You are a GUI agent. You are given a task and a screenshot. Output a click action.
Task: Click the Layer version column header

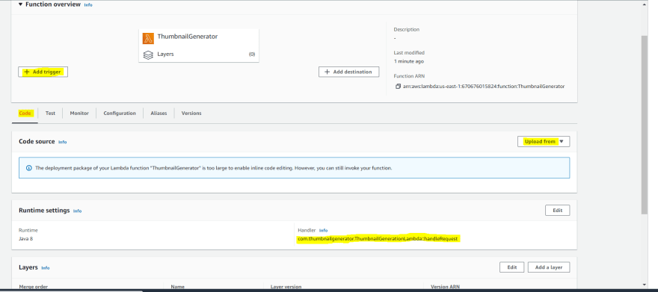click(286, 287)
